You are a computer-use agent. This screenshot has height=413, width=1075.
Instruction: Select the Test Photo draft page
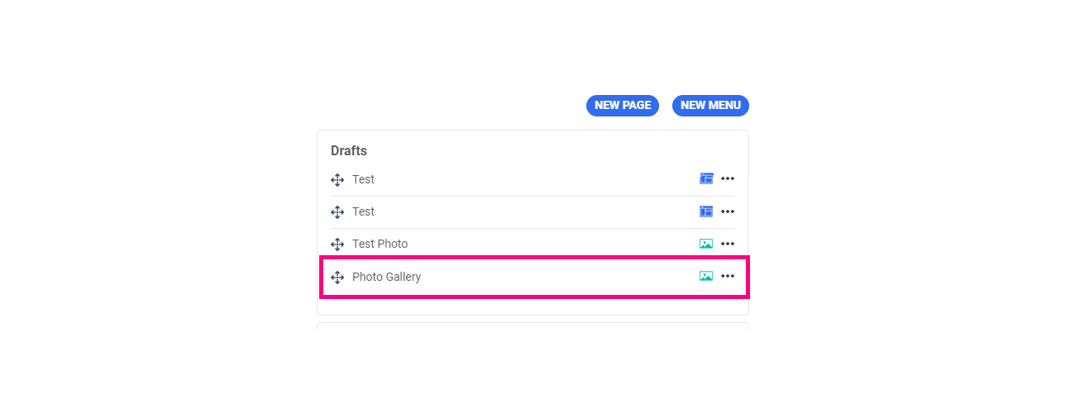[380, 244]
